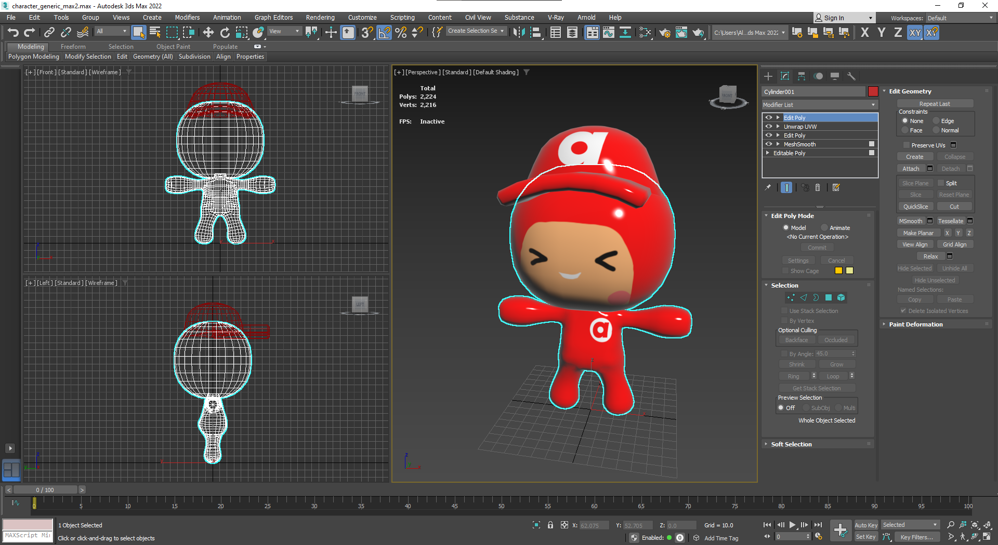Open Render Setup teapot gear icon
The width and height of the screenshot is (998, 545).
tap(665, 33)
